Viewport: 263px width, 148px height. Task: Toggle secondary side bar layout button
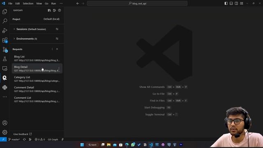click(x=236, y=3)
